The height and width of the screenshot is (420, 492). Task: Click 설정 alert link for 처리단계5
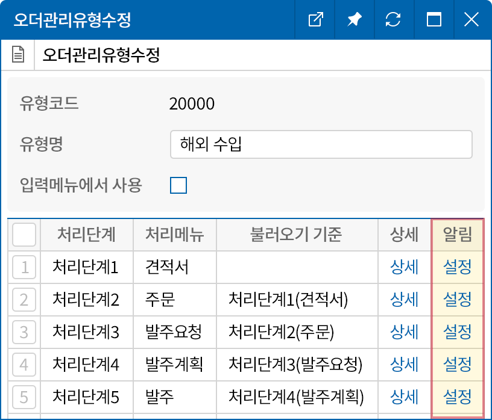tap(457, 397)
